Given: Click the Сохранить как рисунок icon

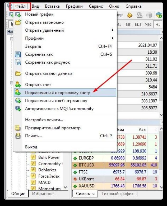Looking at the screenshot, I should (x=18, y=62).
